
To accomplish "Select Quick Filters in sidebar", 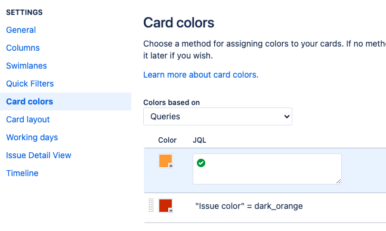I will click(x=30, y=84).
